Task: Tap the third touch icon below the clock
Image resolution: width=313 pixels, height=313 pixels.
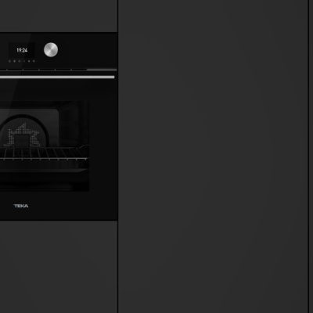Action: click(20, 61)
